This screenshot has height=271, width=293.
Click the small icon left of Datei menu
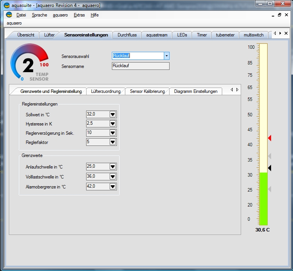(9, 15)
